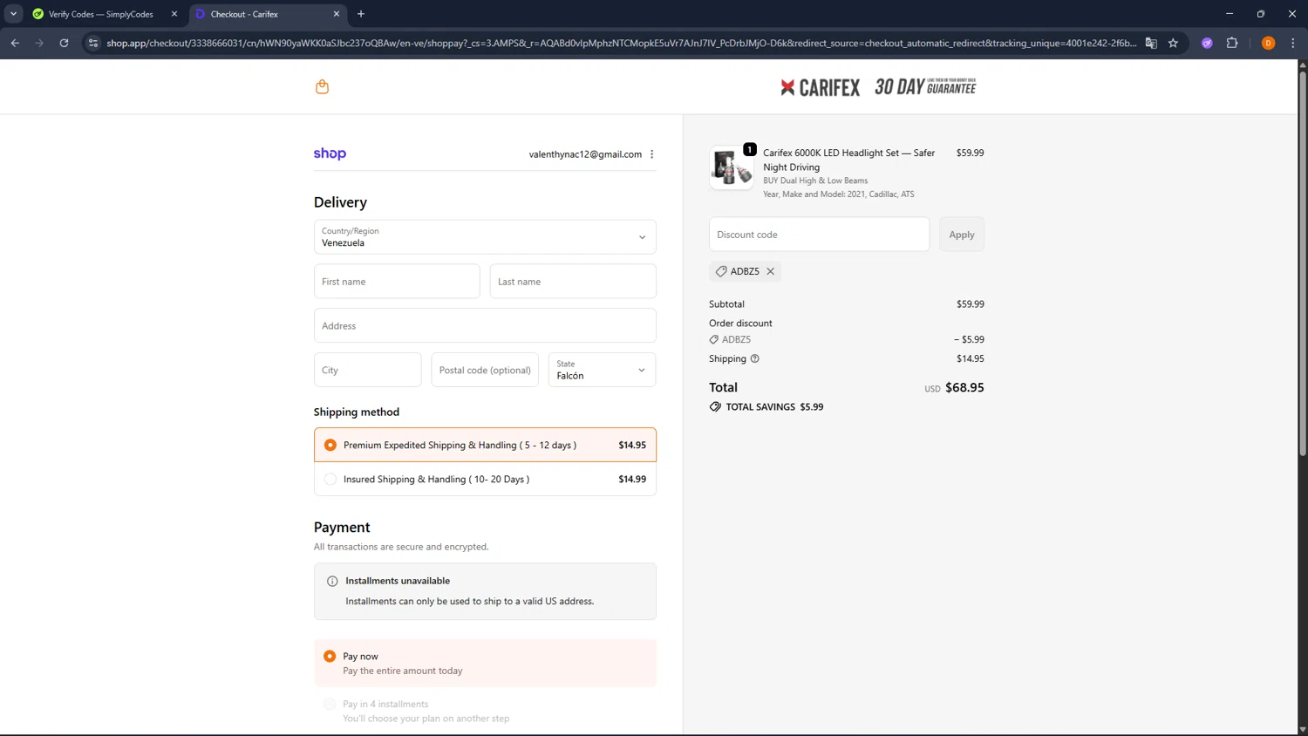Click the TOTAL SAVINGS $5.99 text
Screen dimensions: 1308x736
click(774, 407)
